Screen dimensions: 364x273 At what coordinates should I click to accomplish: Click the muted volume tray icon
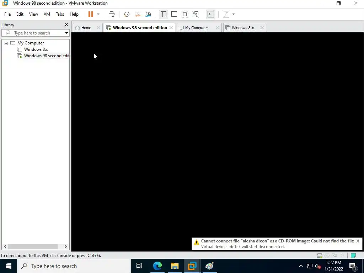[318, 266]
